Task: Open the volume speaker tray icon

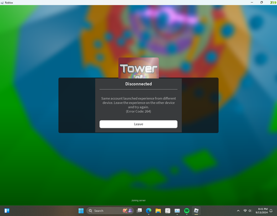Action: point(250,210)
